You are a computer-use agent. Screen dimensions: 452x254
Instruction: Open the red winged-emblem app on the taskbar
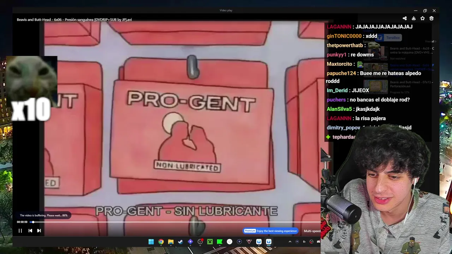pyautogui.click(x=249, y=242)
